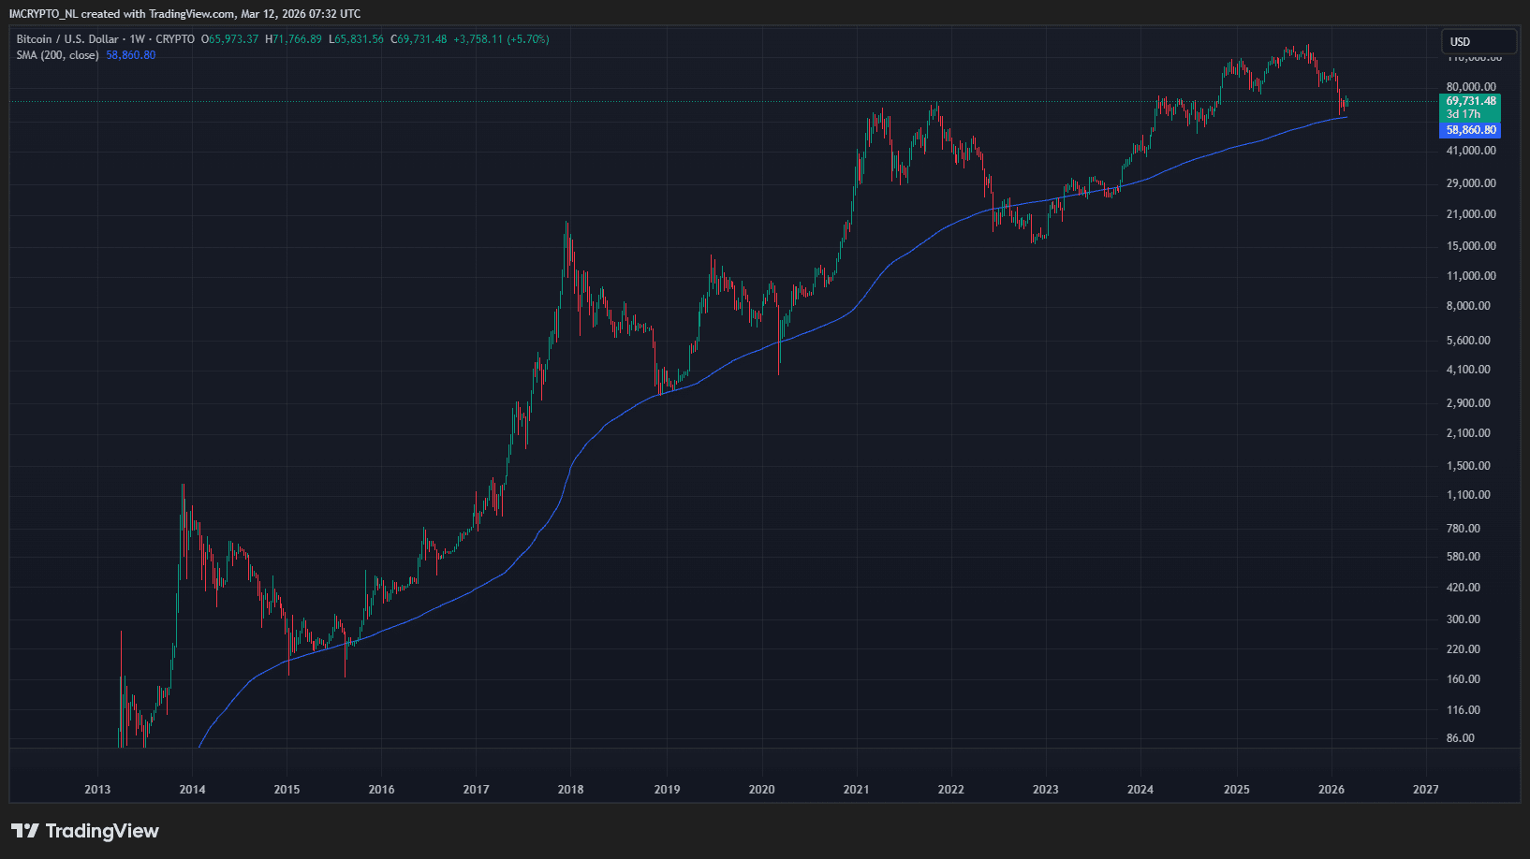Click the blue 58,860.80 axis price tag
The height and width of the screenshot is (859, 1530).
tap(1470, 130)
